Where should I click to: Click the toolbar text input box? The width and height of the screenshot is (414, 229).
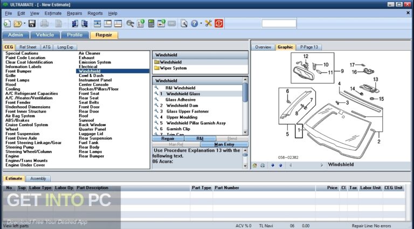[279, 24]
